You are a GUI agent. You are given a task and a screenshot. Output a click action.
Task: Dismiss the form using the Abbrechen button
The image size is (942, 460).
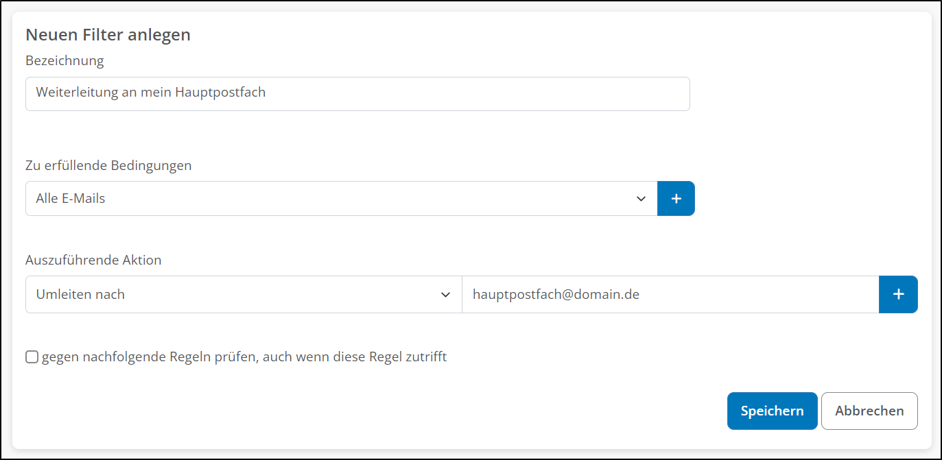pos(869,411)
